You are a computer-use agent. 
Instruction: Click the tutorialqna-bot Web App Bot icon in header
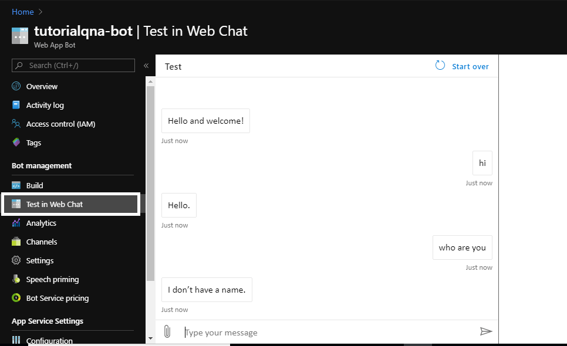(20, 36)
